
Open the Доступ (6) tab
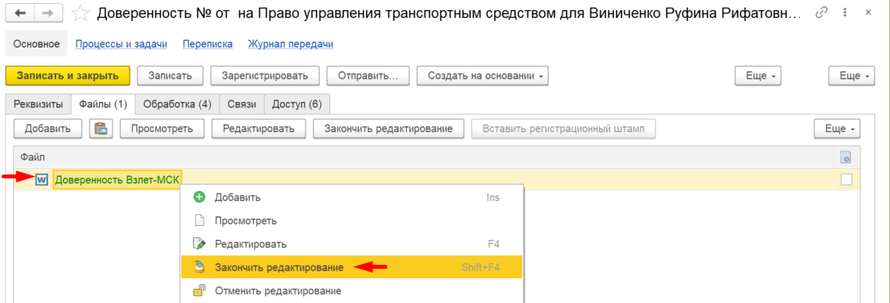[x=297, y=104]
